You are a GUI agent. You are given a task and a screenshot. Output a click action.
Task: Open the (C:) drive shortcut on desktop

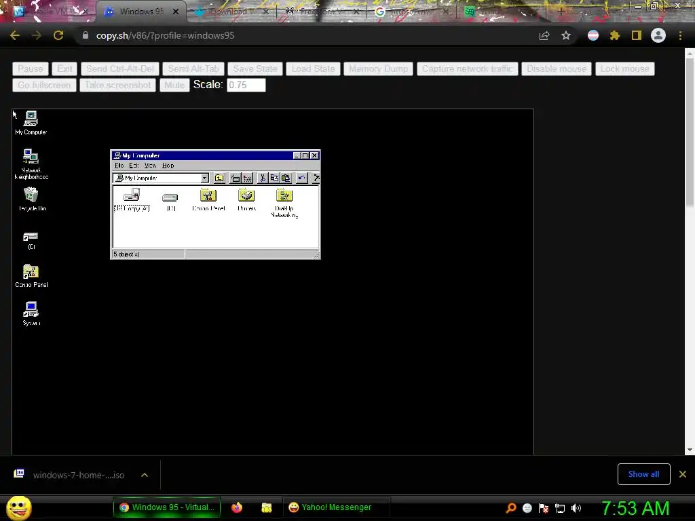point(31,241)
